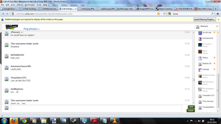The width and height of the screenshot is (221, 124).
Task: Click the search box containing boner
Action: point(191,14)
